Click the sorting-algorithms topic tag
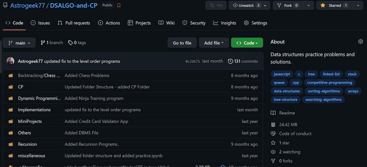Image resolution: width=367 pixels, height=167 pixels. click(324, 91)
